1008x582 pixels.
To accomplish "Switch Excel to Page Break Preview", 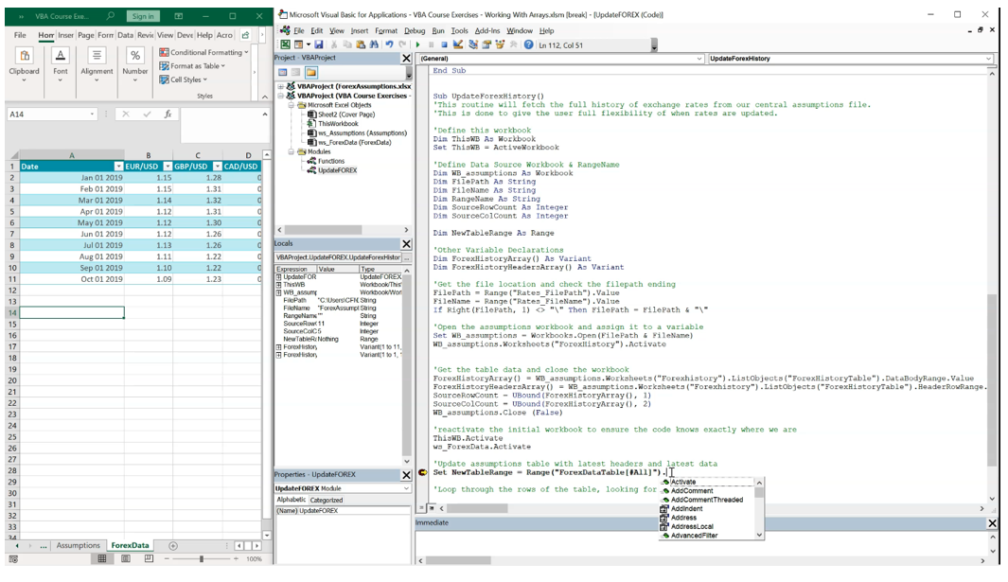I will pos(149,559).
